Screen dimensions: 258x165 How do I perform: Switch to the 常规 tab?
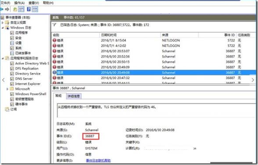(58, 96)
